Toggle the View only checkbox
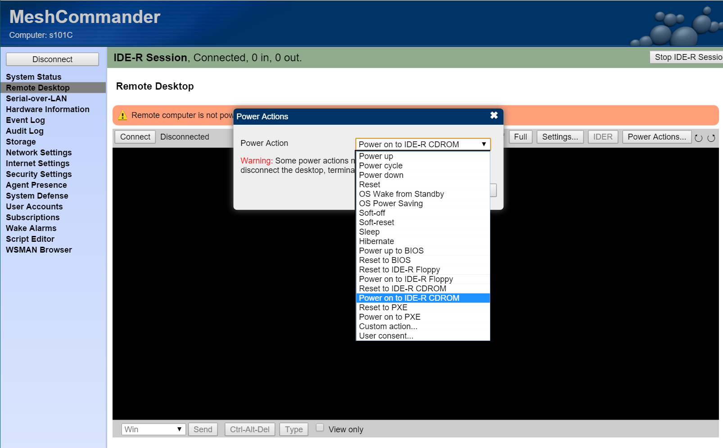Screen dimensions: 723x448 tap(320, 428)
